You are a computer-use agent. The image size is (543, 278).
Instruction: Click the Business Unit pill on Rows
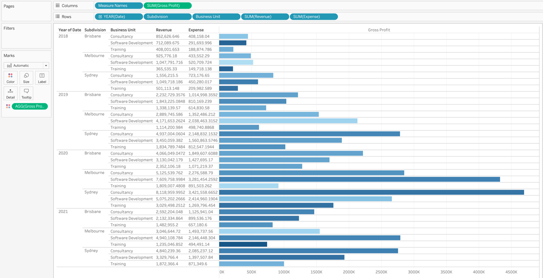click(x=216, y=17)
